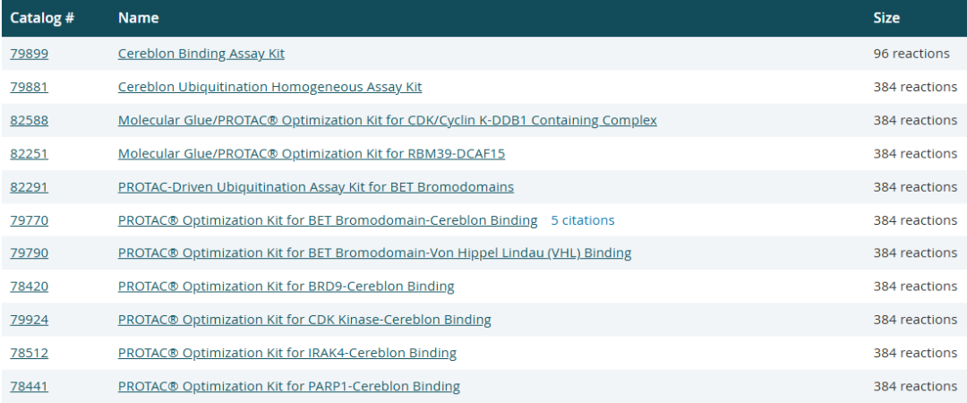Screen dimensions: 967x403
Task: Open Cereblon Ubiquitination Homogeneous Assay Kit
Action: pos(270,87)
